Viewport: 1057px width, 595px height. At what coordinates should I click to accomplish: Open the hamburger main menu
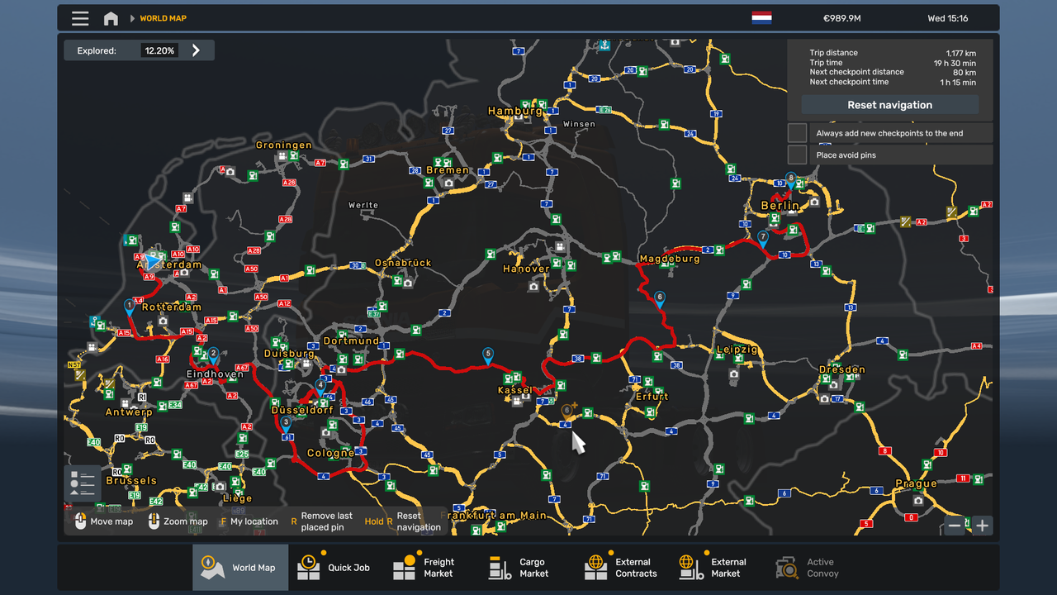[x=80, y=18]
